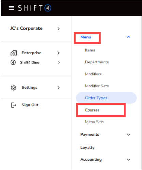Open the Items submenu entry
142x170 pixels.
(x=90, y=50)
